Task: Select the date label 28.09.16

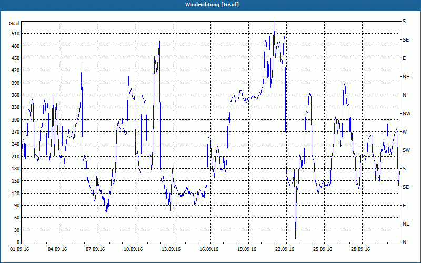Action: [360, 249]
